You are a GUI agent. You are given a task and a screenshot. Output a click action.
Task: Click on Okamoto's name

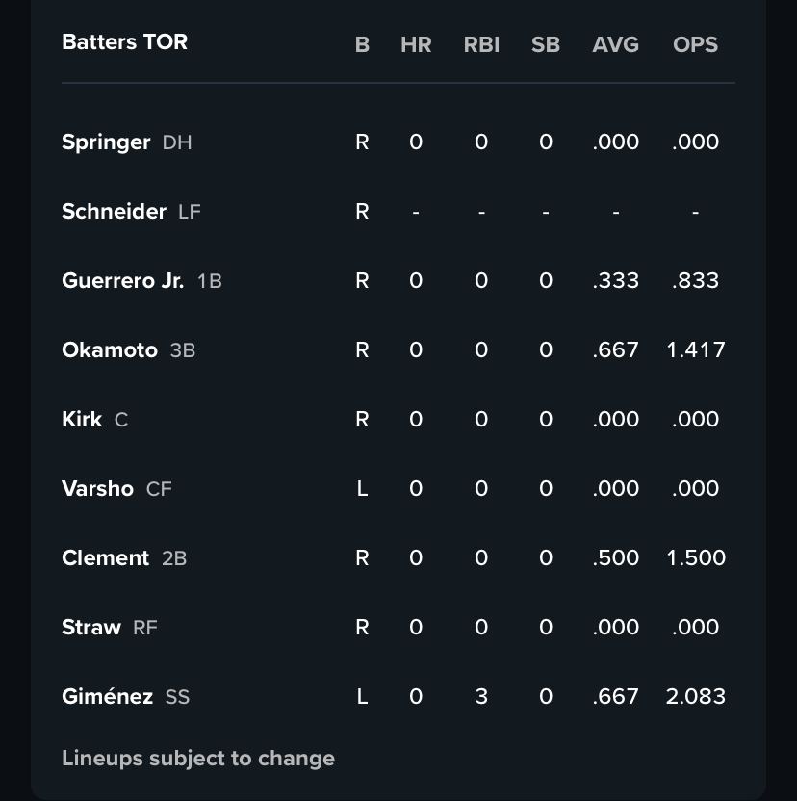point(109,350)
